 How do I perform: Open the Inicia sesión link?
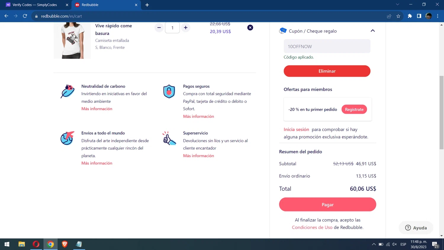click(296, 129)
